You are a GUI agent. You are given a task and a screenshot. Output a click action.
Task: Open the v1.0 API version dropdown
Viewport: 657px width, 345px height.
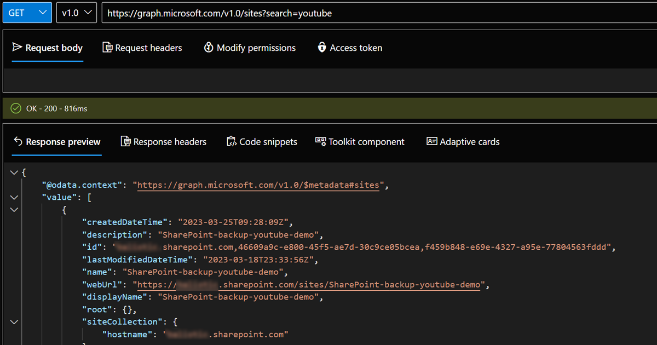[x=77, y=13]
